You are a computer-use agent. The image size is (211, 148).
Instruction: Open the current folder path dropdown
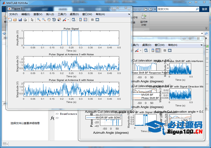(202, 33)
